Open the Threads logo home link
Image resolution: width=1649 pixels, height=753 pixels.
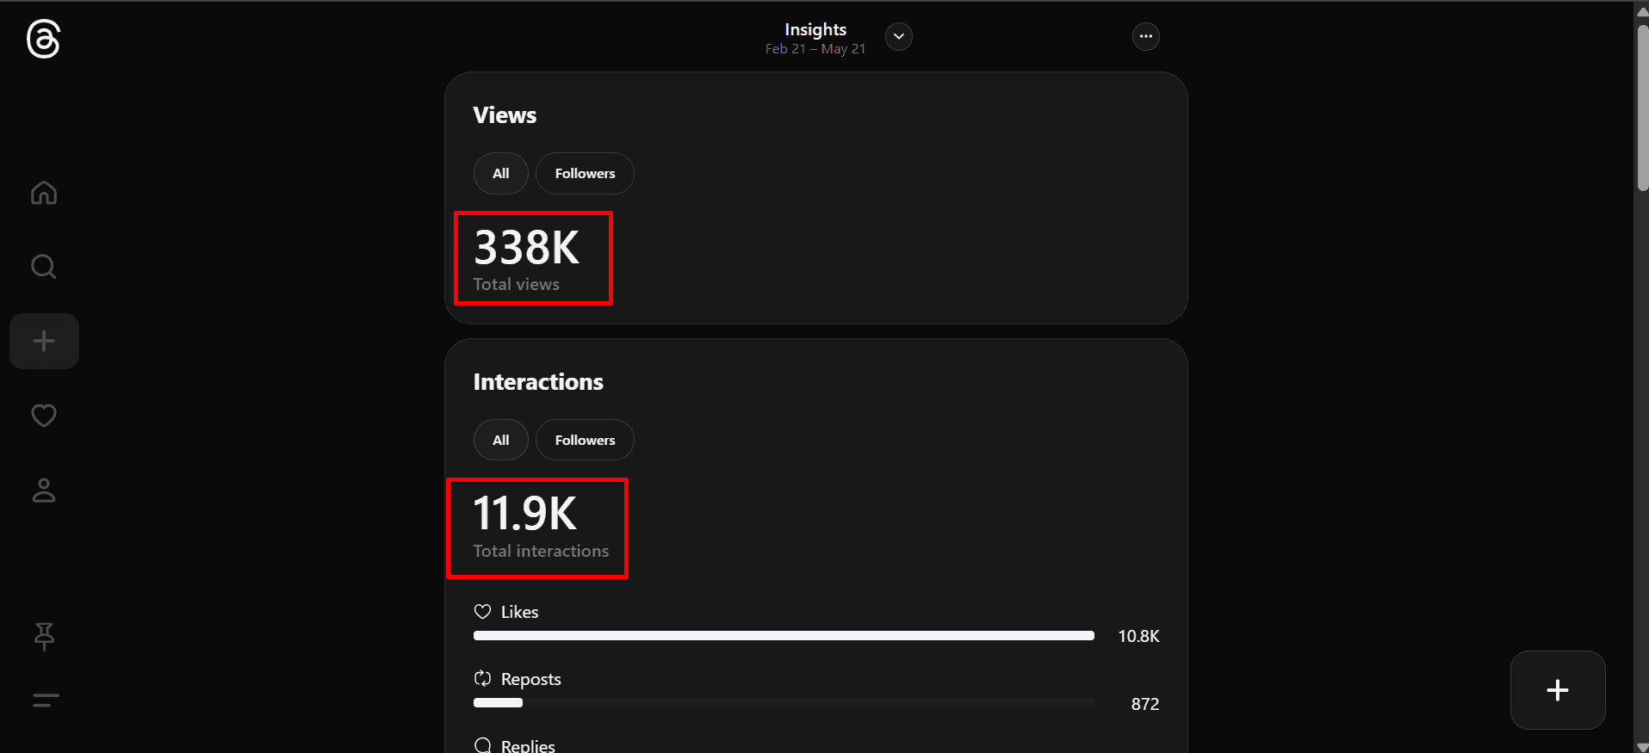[x=43, y=39]
